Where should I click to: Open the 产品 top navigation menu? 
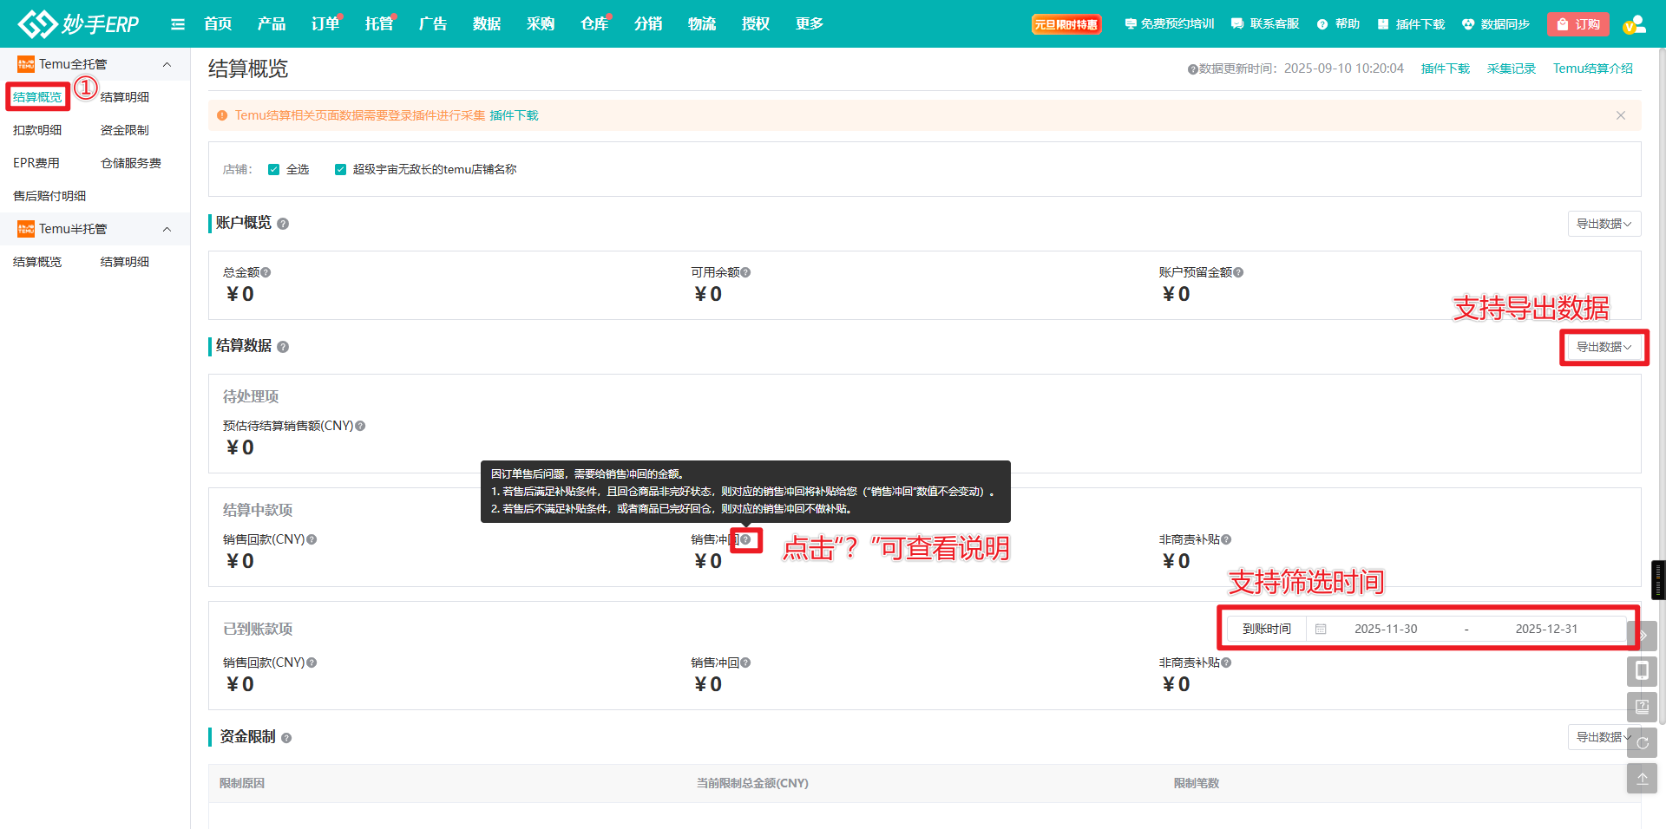point(272,24)
